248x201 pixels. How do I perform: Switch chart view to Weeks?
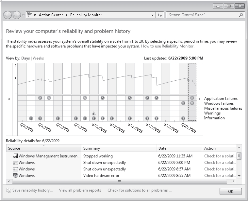38,58
